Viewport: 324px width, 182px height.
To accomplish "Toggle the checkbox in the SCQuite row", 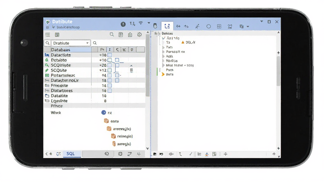I will (x=110, y=70).
